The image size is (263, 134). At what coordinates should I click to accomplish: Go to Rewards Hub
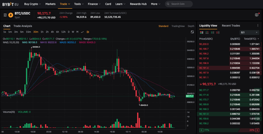click(x=138, y=4)
